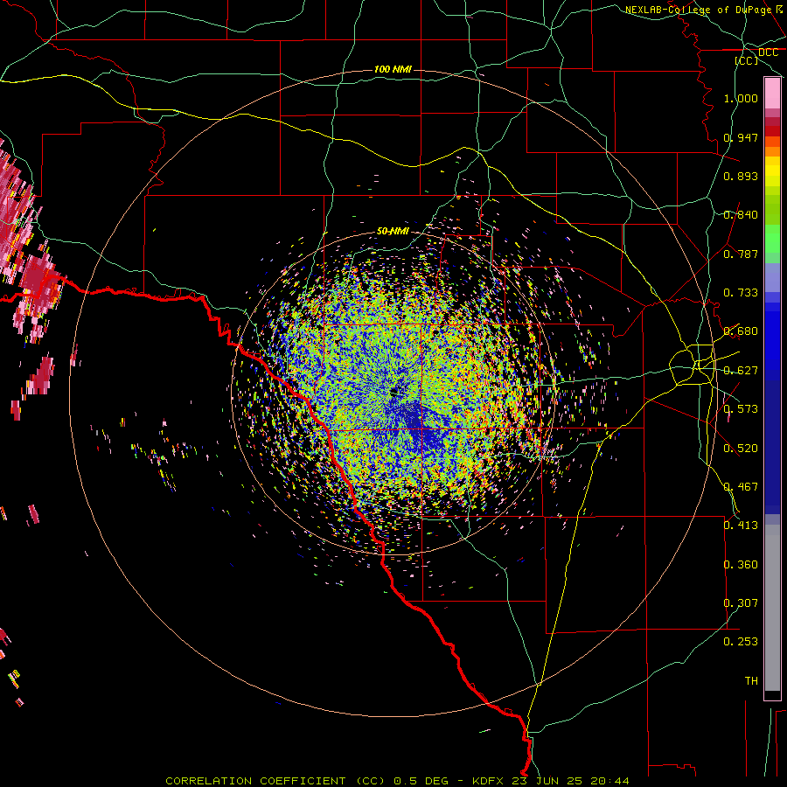Click the NEXLAB-College of DuPage credit text

698,10
